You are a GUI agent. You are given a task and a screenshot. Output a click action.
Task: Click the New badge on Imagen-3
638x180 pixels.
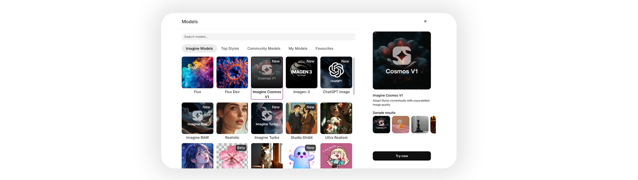[310, 61]
